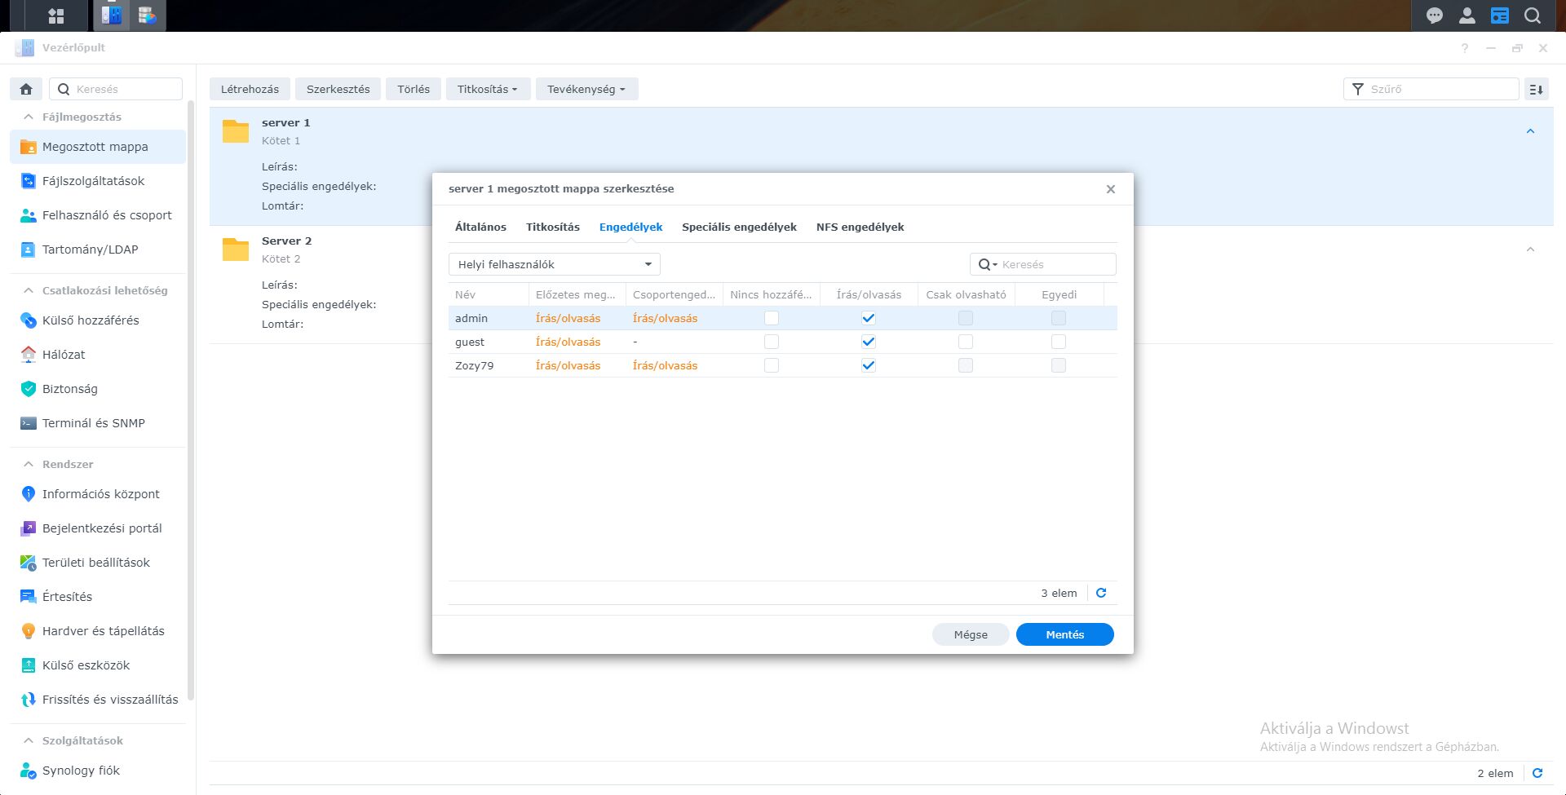The image size is (1566, 795).
Task: Open Felhasználó és csoport settings
Action: (x=98, y=215)
